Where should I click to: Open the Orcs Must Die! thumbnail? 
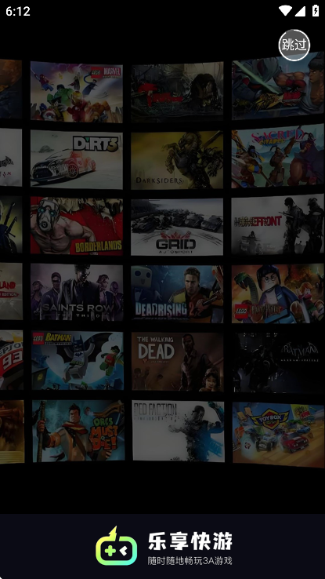(78, 431)
